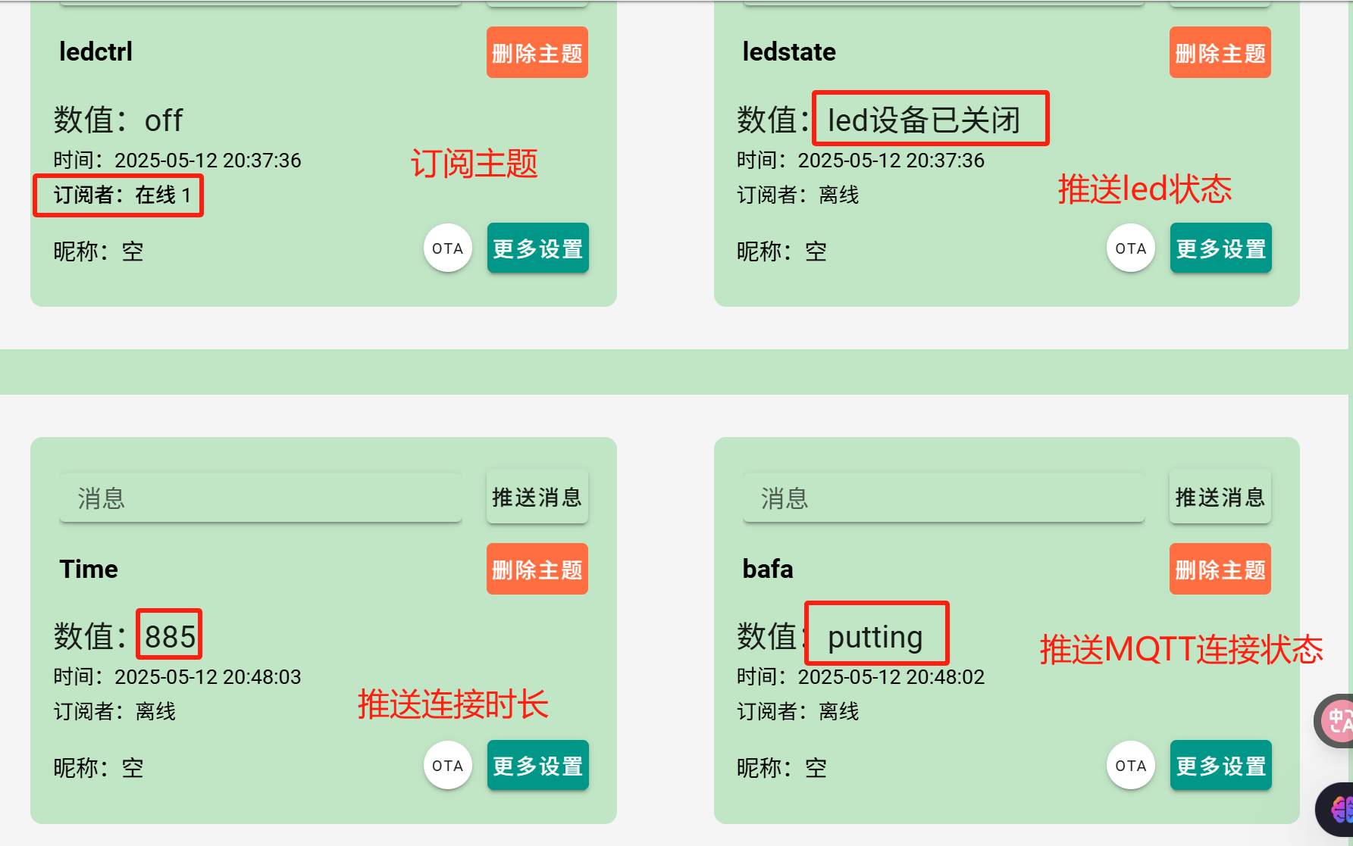Open 更多设置 for ledctrl
This screenshot has height=846, width=1353.
tap(537, 248)
